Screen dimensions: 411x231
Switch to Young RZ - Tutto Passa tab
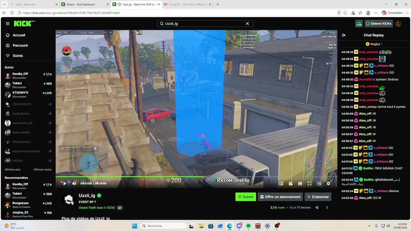[x=187, y=4]
